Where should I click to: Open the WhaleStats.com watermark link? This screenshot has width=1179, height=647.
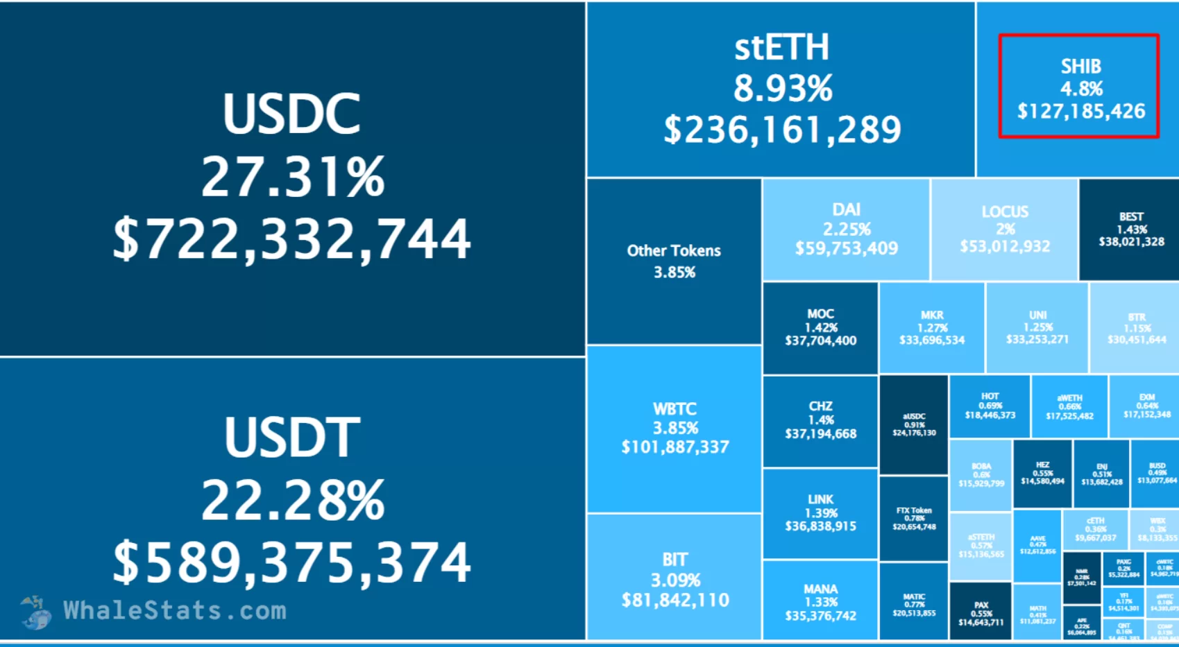click(174, 611)
